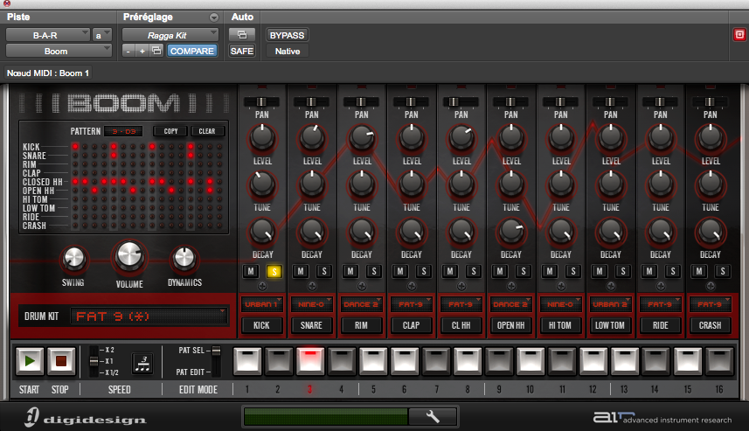Image resolution: width=749 pixels, height=431 pixels.
Task: Solo the Ride channel
Action: pos(673,271)
